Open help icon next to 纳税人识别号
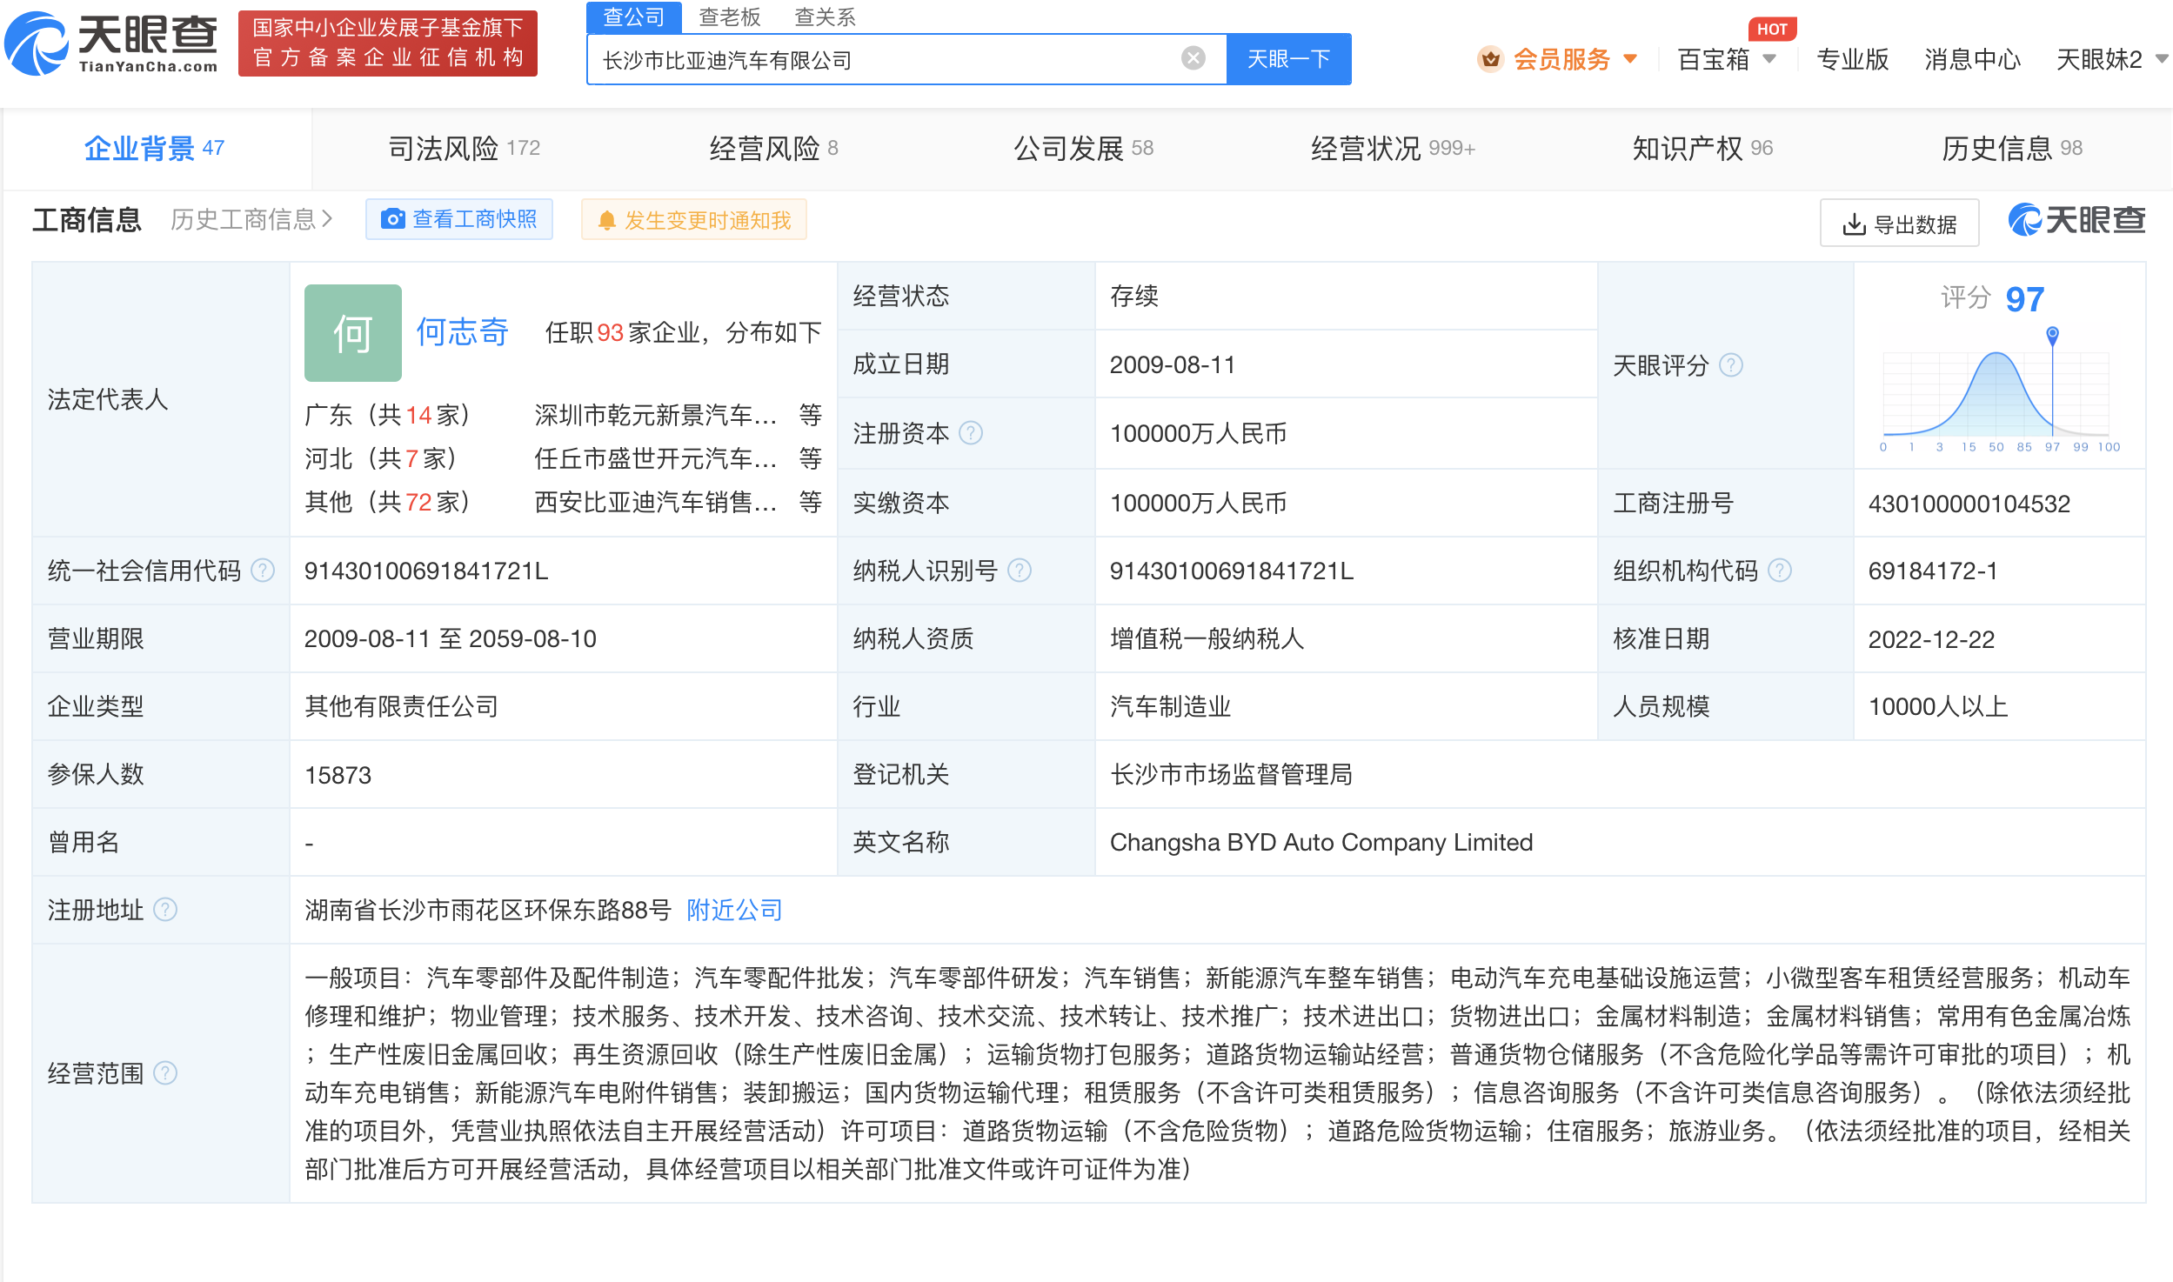The width and height of the screenshot is (2173, 1282). [x=1020, y=571]
